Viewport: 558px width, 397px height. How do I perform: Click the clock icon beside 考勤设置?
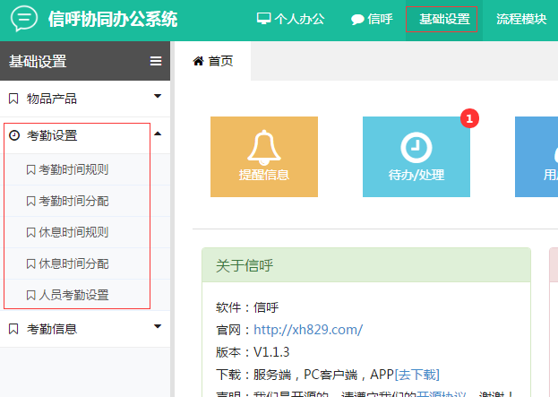pyautogui.click(x=13, y=135)
